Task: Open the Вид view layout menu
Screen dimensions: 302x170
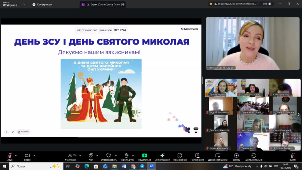Action: click(x=267, y=4)
